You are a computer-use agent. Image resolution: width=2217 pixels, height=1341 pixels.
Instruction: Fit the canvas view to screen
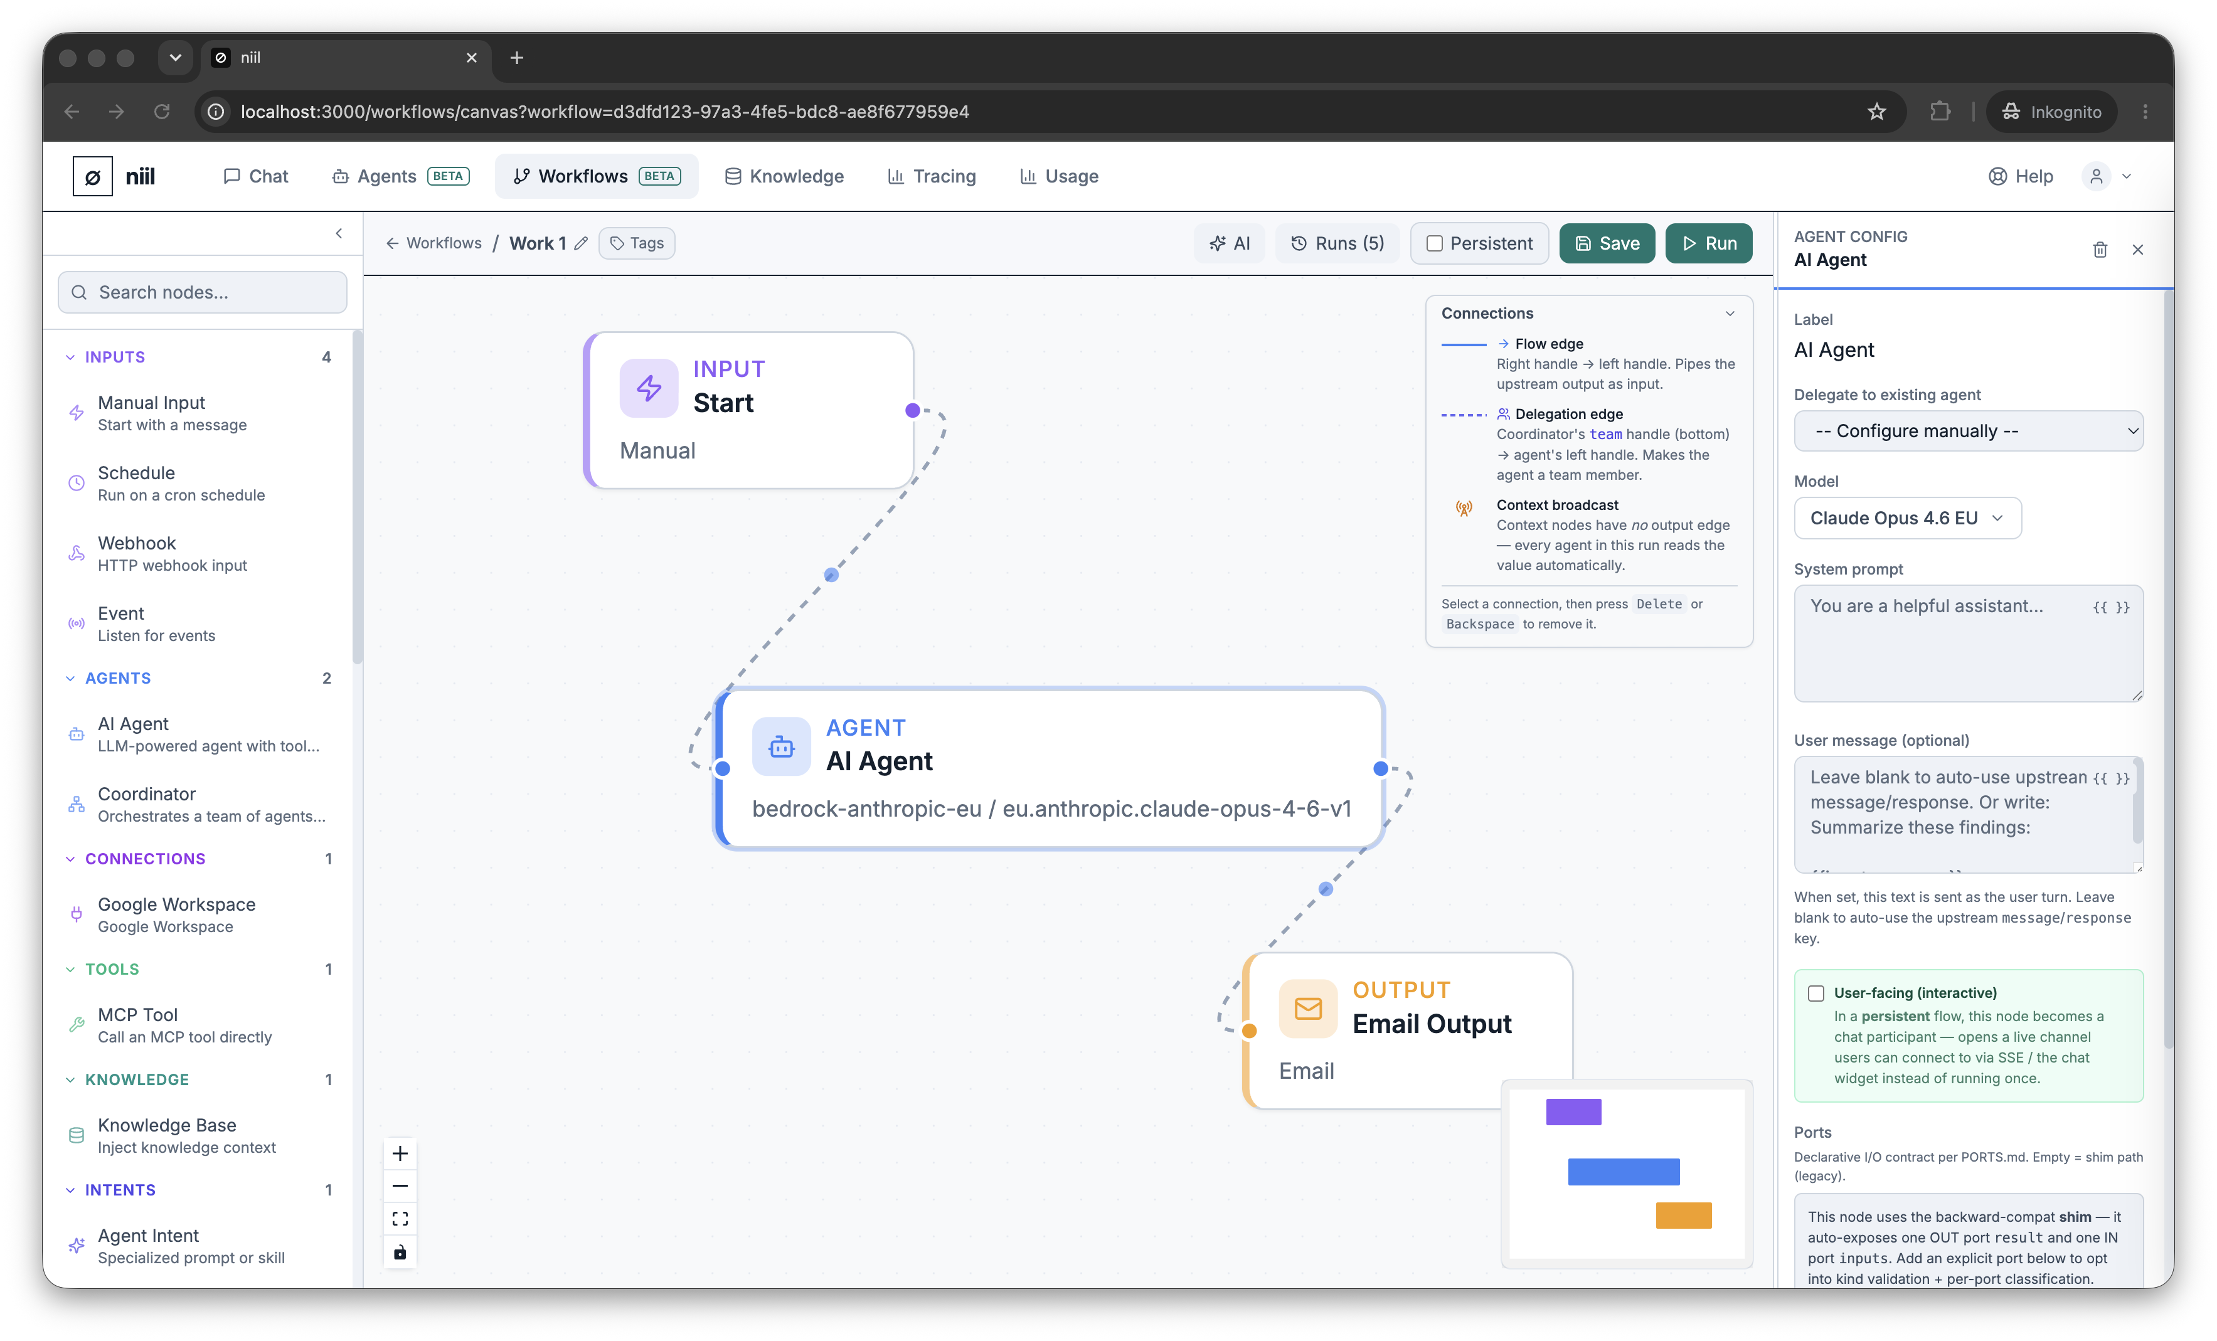pos(400,1219)
